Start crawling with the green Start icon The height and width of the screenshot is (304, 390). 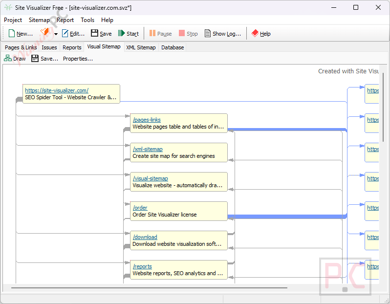tap(121, 33)
